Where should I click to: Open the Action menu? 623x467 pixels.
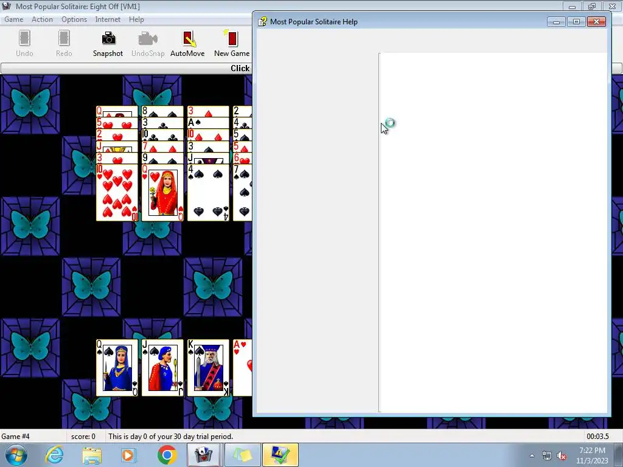[x=42, y=19]
